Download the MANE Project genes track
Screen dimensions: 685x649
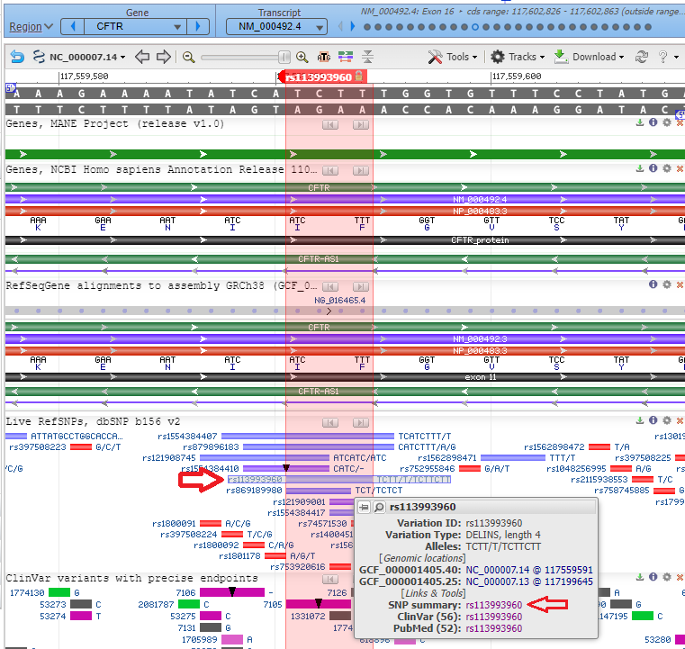pos(640,122)
